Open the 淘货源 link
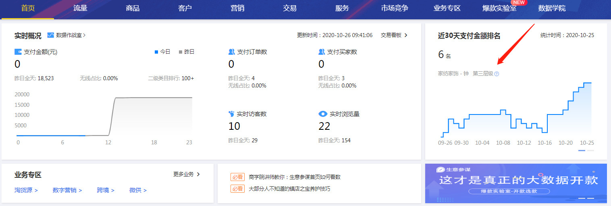This screenshot has width=611, height=206. [26, 190]
